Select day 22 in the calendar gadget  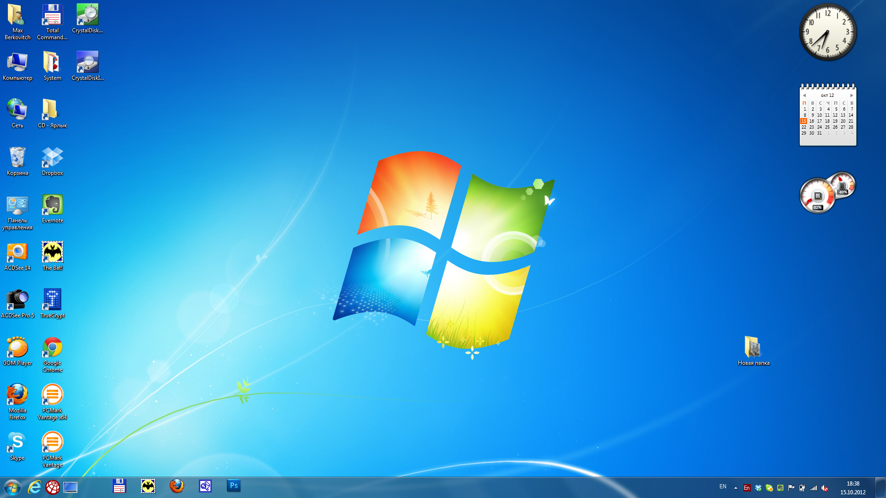pos(804,127)
